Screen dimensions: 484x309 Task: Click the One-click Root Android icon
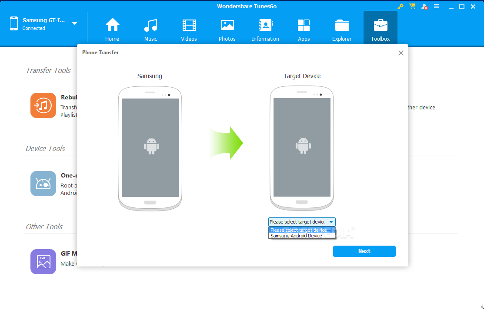click(43, 184)
